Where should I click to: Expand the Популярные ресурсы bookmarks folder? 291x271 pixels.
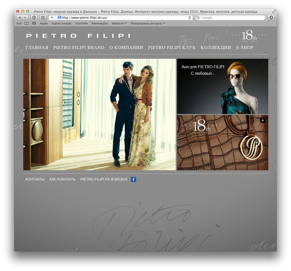148,23
